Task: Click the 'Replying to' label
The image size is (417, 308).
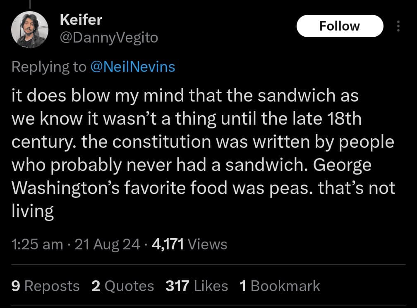Action: coord(49,67)
